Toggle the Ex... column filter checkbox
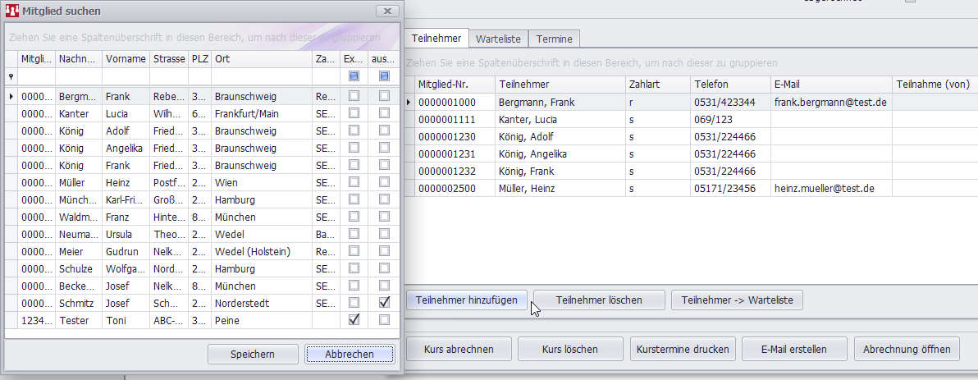This screenshot has width=978, height=380. (354, 76)
